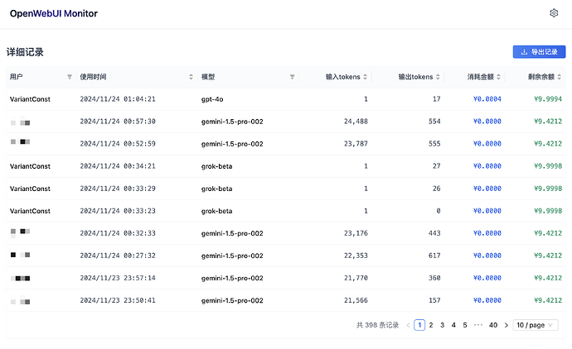Screen dimensions: 572x349
Task: Click output tokens value 27
Action: coord(437,166)
